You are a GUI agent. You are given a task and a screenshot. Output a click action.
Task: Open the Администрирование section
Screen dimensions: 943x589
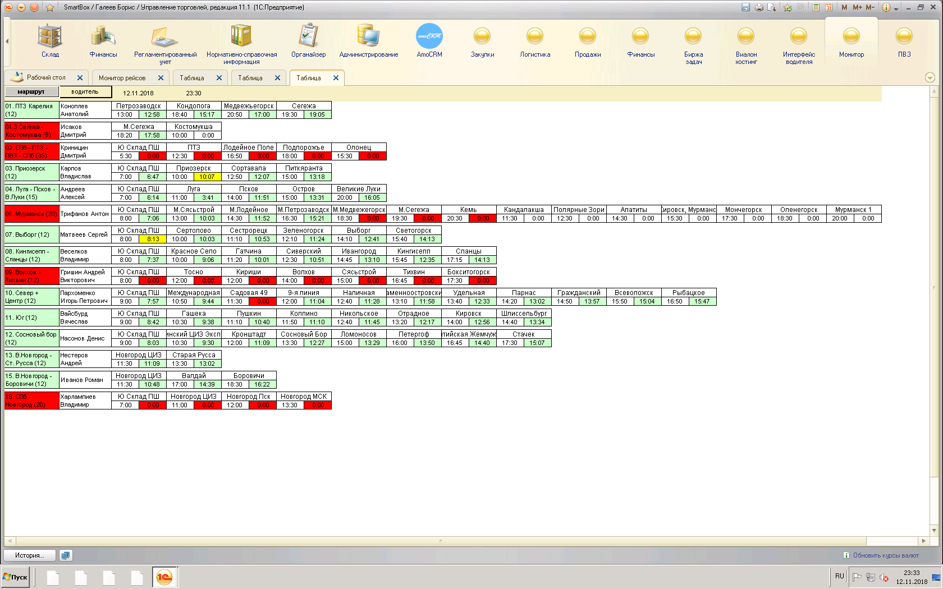click(x=368, y=41)
